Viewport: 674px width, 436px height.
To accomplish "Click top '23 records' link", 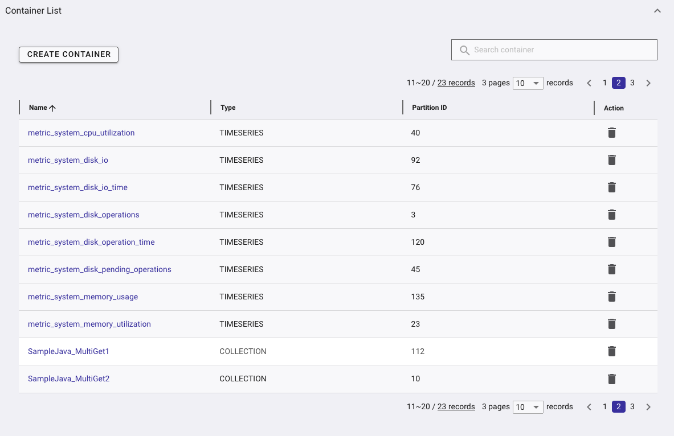I will (x=456, y=83).
